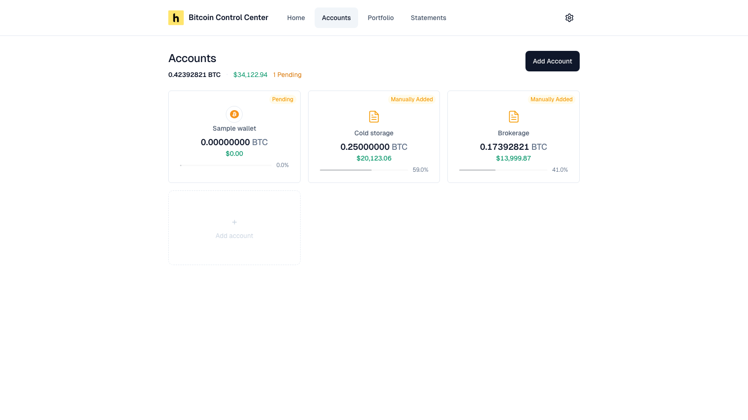This screenshot has height=420, width=748.
Task: Click the $13,999.87 value
Action: pyautogui.click(x=513, y=158)
